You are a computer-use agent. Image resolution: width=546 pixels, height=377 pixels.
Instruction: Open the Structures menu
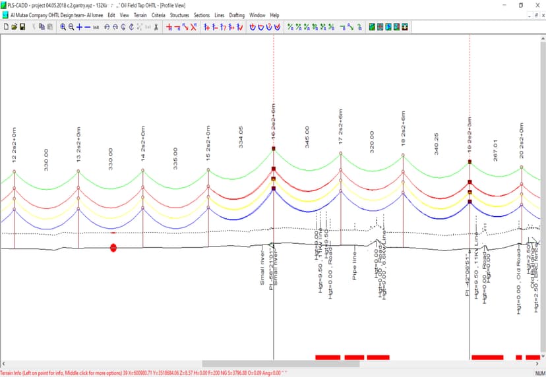coord(179,14)
